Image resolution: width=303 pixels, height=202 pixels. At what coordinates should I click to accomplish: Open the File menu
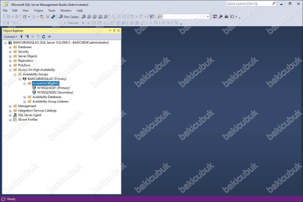5,11
